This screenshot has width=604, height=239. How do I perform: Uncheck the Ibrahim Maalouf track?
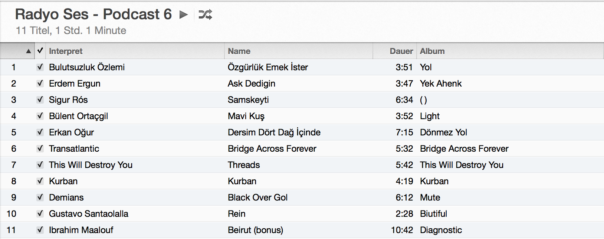click(40, 230)
